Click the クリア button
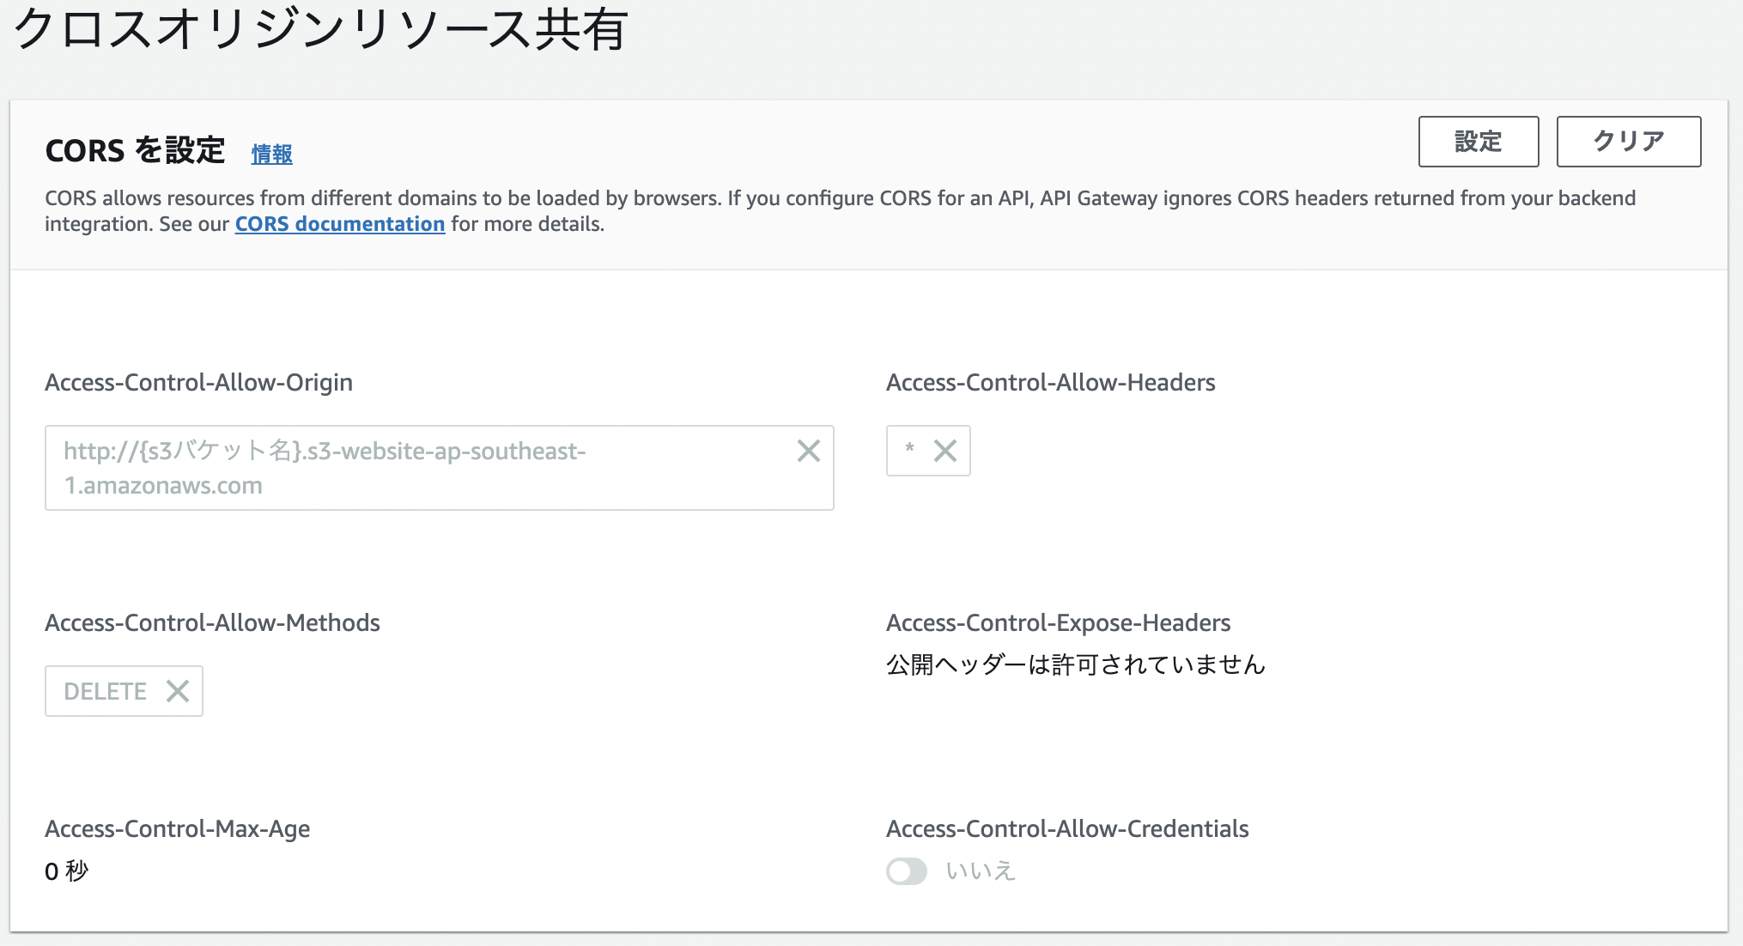The width and height of the screenshot is (1743, 946). pyautogui.click(x=1628, y=142)
